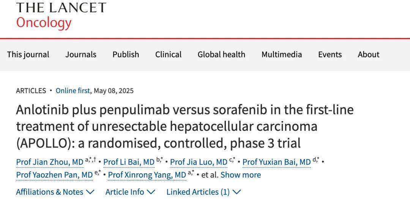Open Multimedia navigation item
This screenshot has height=199, width=410.
(x=281, y=54)
